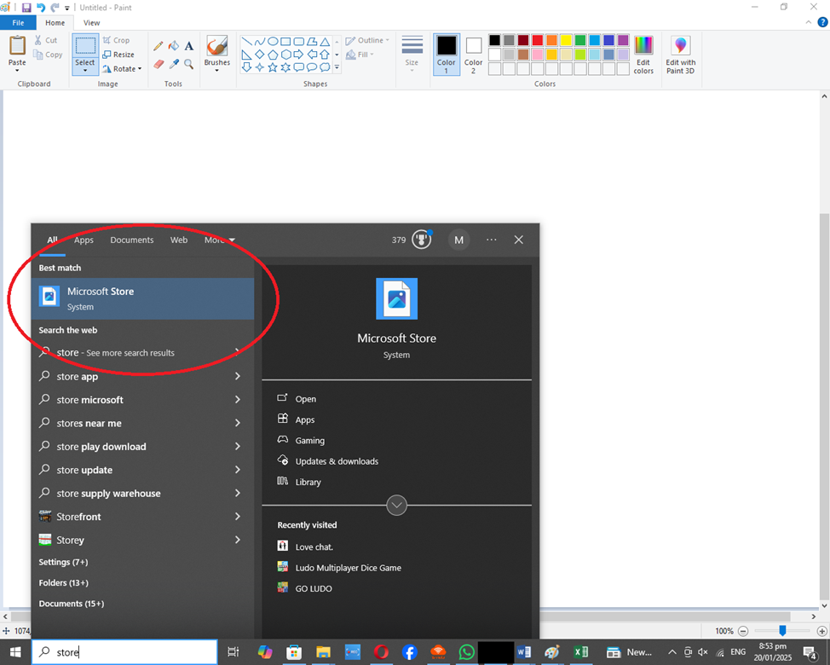Switch to the Documents search filter tab

[x=132, y=240]
